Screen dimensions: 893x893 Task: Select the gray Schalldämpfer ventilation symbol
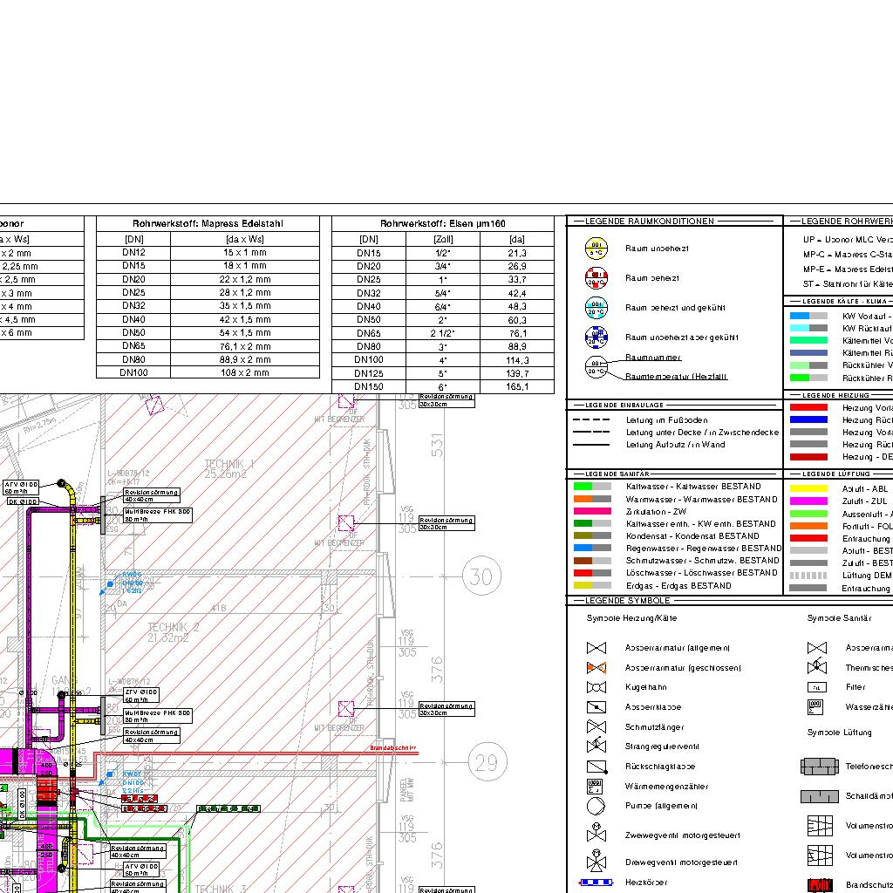click(x=820, y=796)
